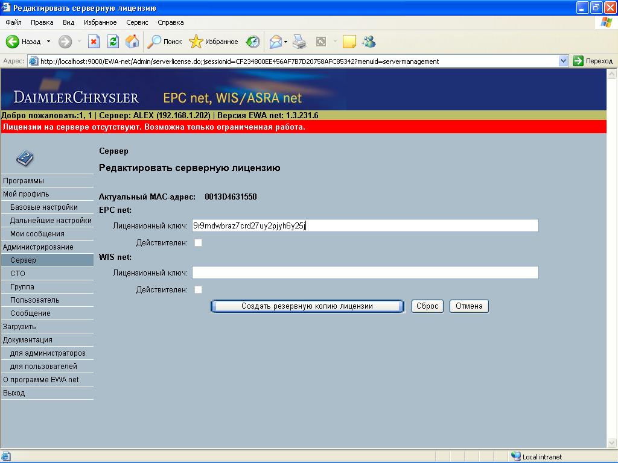This screenshot has width=618, height=463.
Task: Open Favorites (Избранное) star button
Action: coord(213,42)
